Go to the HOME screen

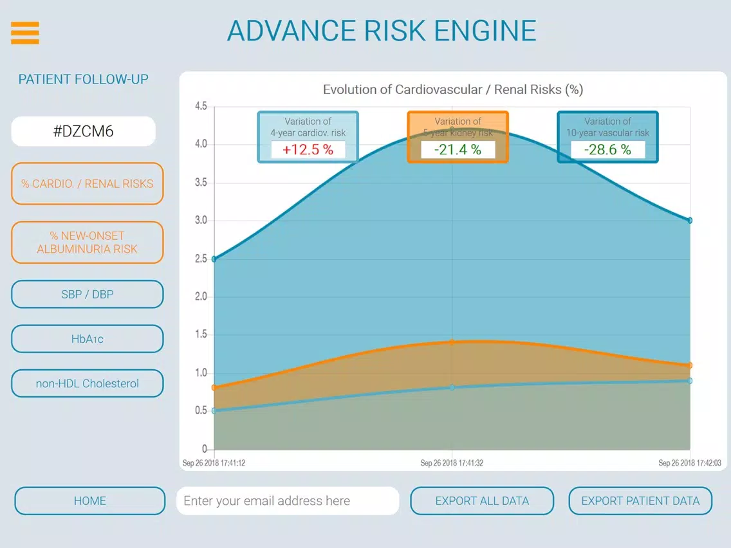(90, 501)
